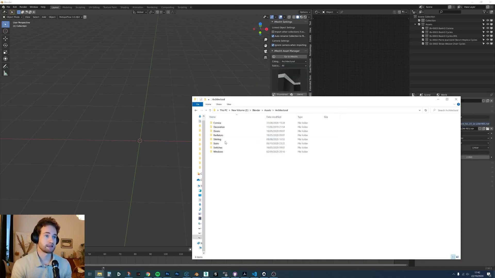
Task: Open Spotify from the taskbar
Action: (158, 274)
